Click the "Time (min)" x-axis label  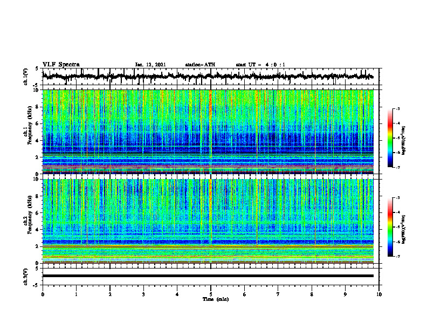click(x=216, y=299)
